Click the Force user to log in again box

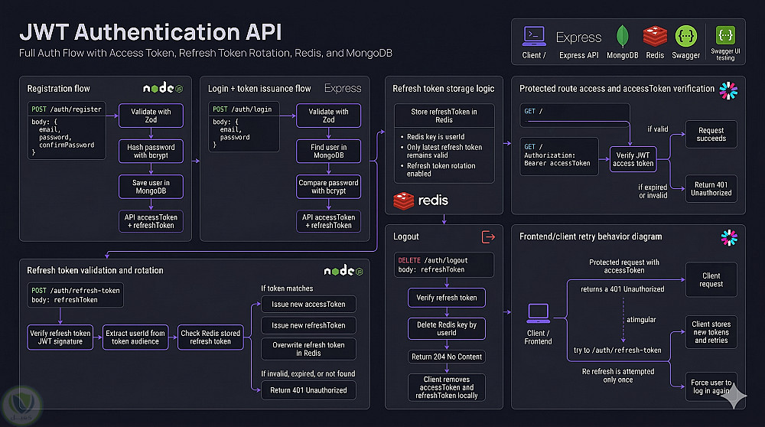711,386
